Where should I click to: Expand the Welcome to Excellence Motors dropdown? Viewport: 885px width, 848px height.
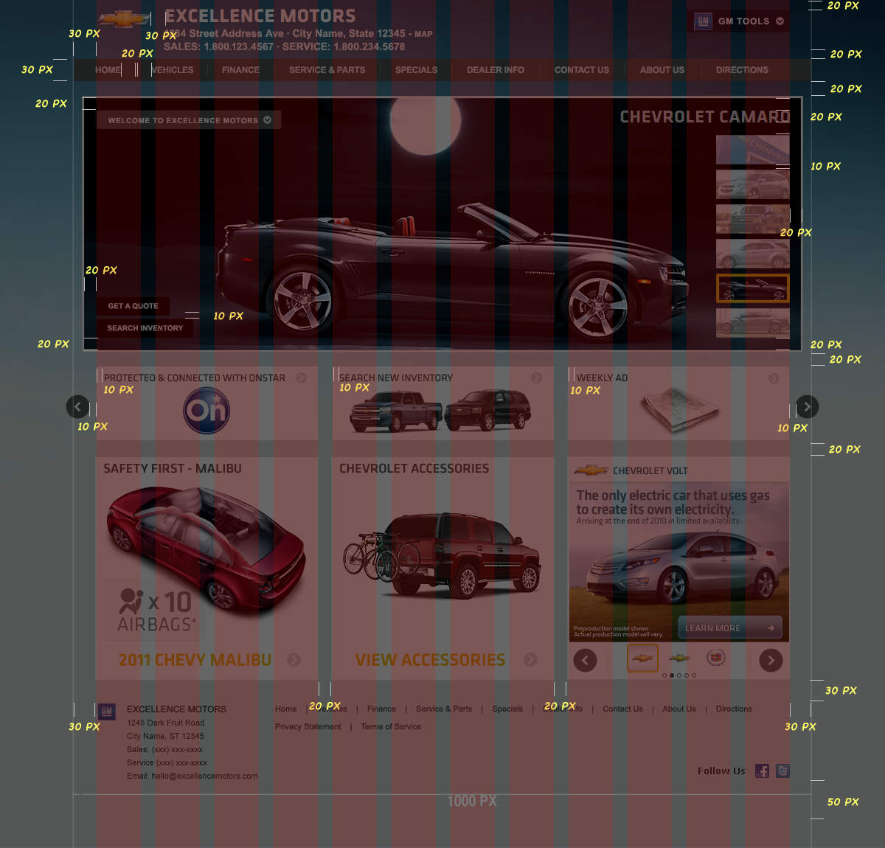click(189, 119)
